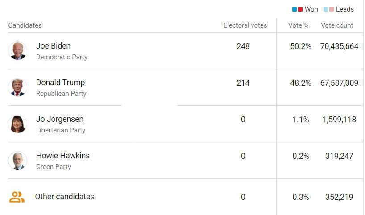Click Donald Trump's portrait photo
365x215 pixels.
point(18,87)
